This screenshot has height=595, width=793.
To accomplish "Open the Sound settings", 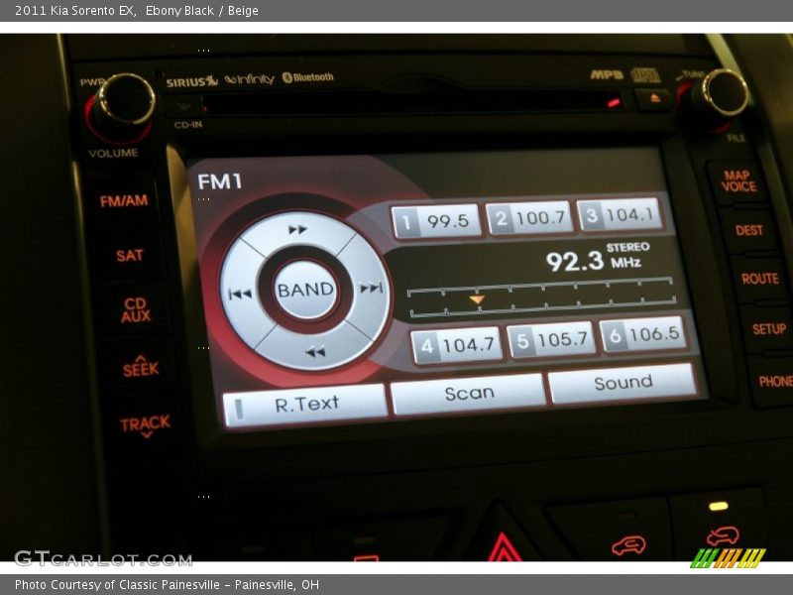I will pos(624,382).
